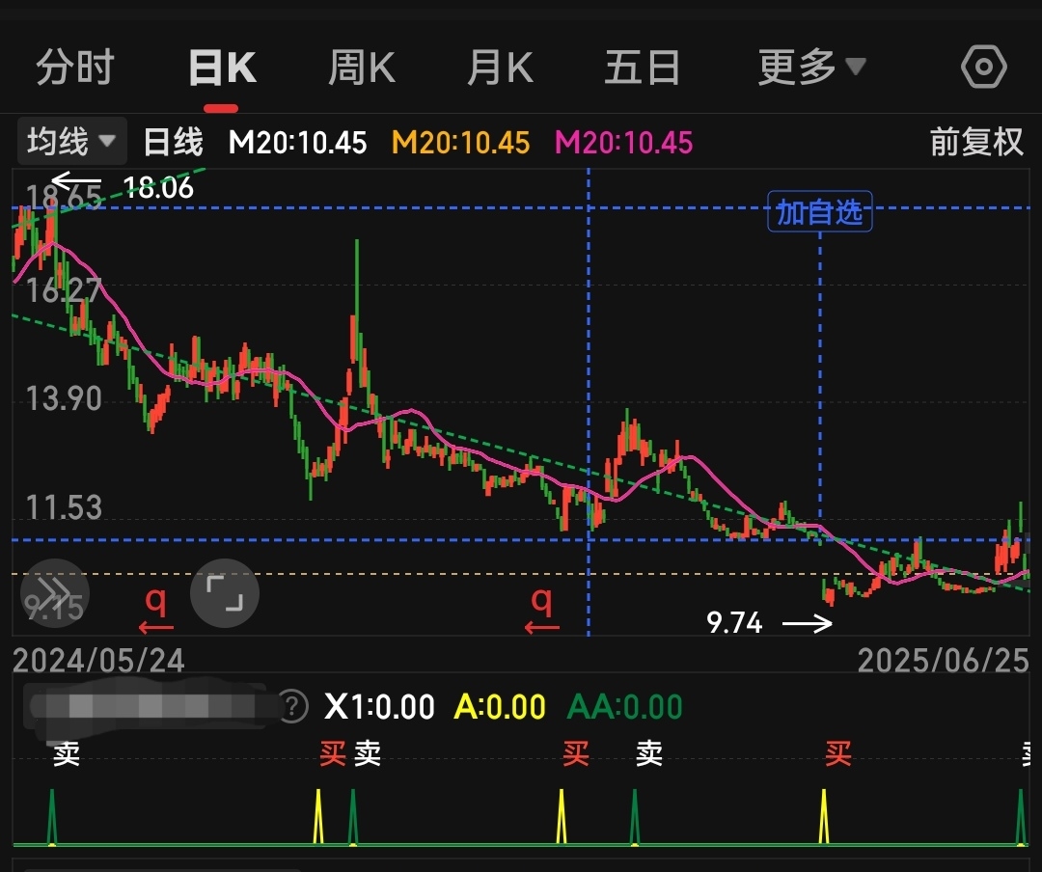Tap the start date 2024/05/24
1042x872 pixels.
(98, 660)
